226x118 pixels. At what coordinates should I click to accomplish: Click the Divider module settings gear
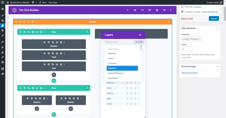48,42
